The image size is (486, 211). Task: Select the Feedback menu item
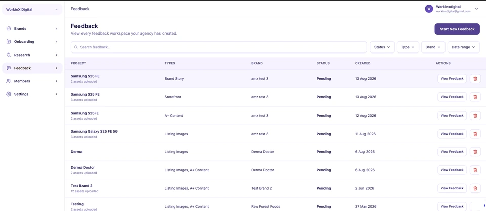(x=32, y=68)
